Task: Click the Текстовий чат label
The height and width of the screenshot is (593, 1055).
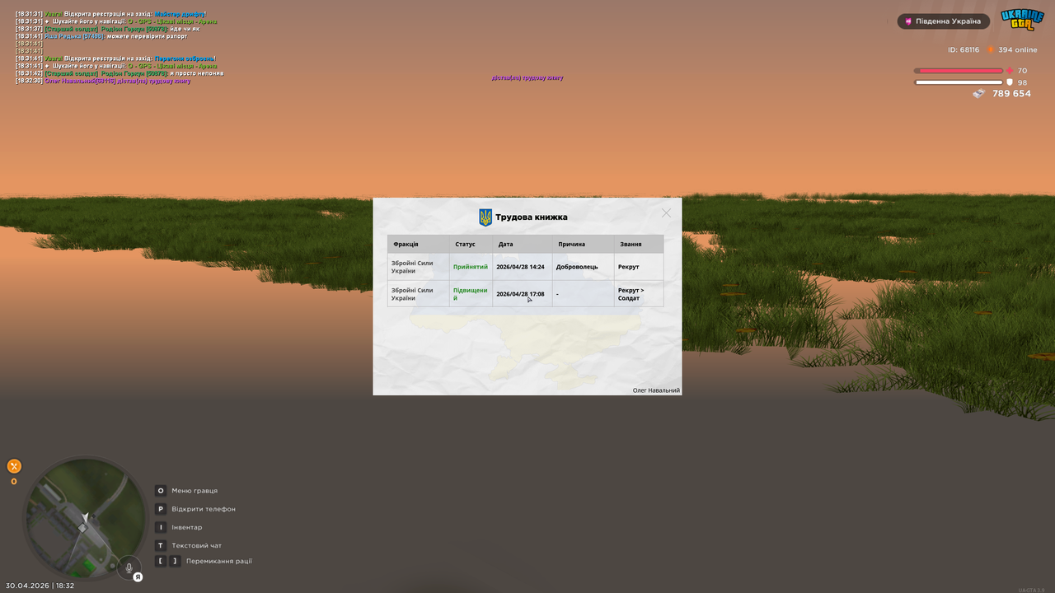Action: 196,545
